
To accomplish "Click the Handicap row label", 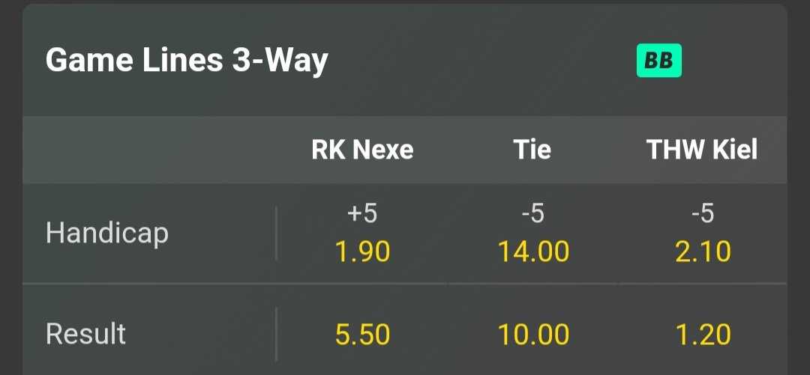I will click(107, 234).
